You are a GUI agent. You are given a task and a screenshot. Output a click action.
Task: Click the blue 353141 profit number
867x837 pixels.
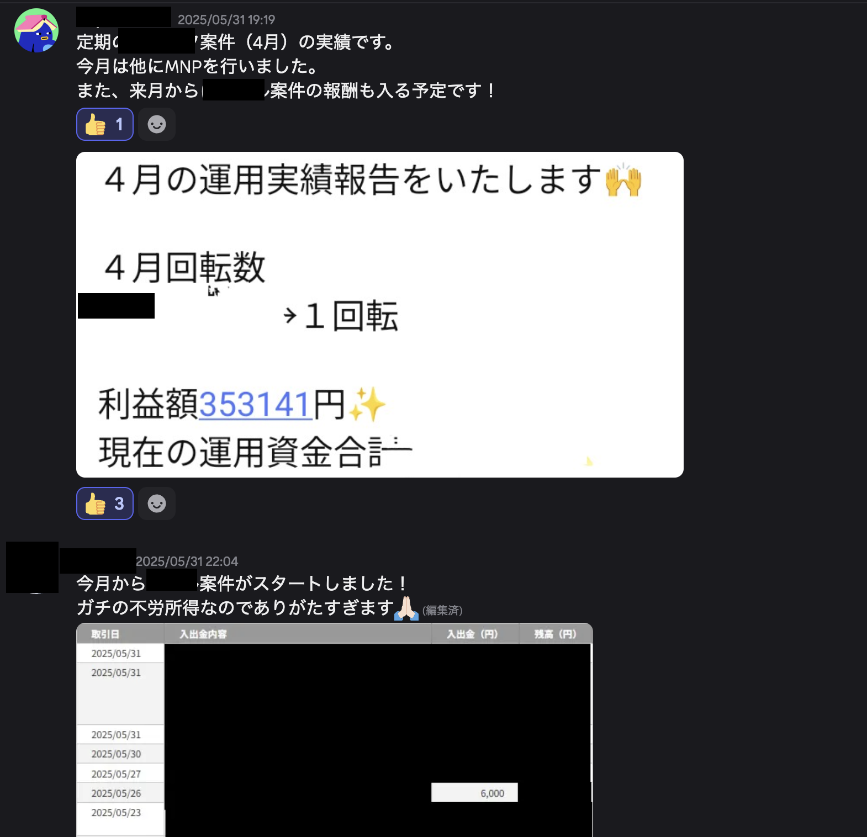(x=255, y=404)
